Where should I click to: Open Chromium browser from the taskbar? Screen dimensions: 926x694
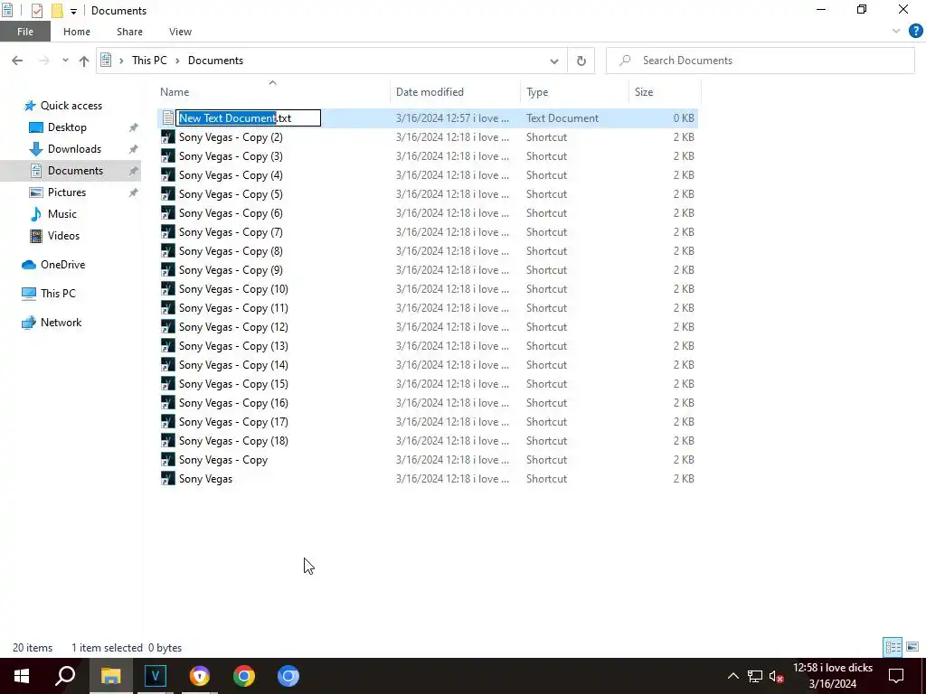(x=288, y=676)
